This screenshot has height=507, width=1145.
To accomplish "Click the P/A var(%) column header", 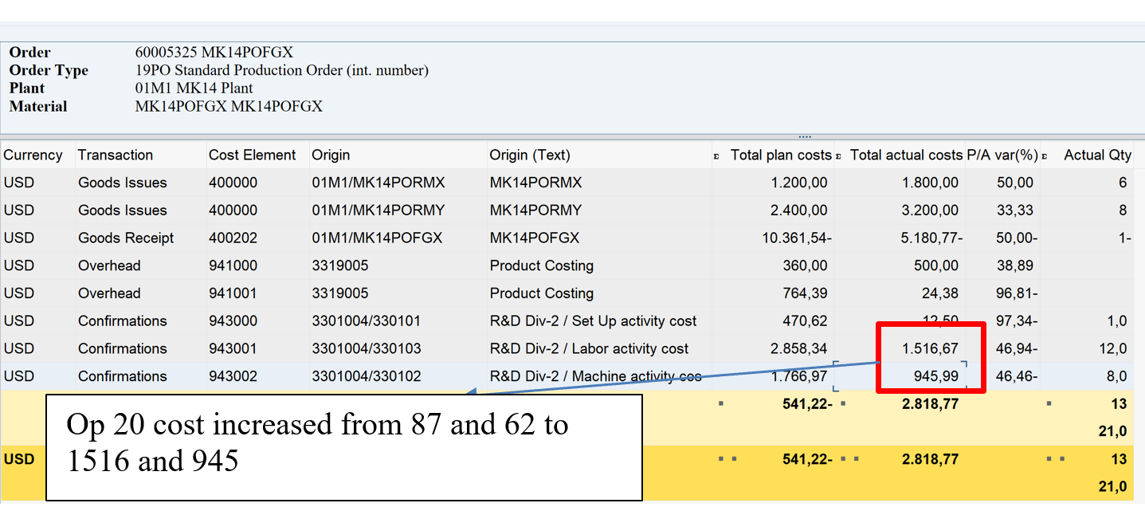I will [1001, 155].
